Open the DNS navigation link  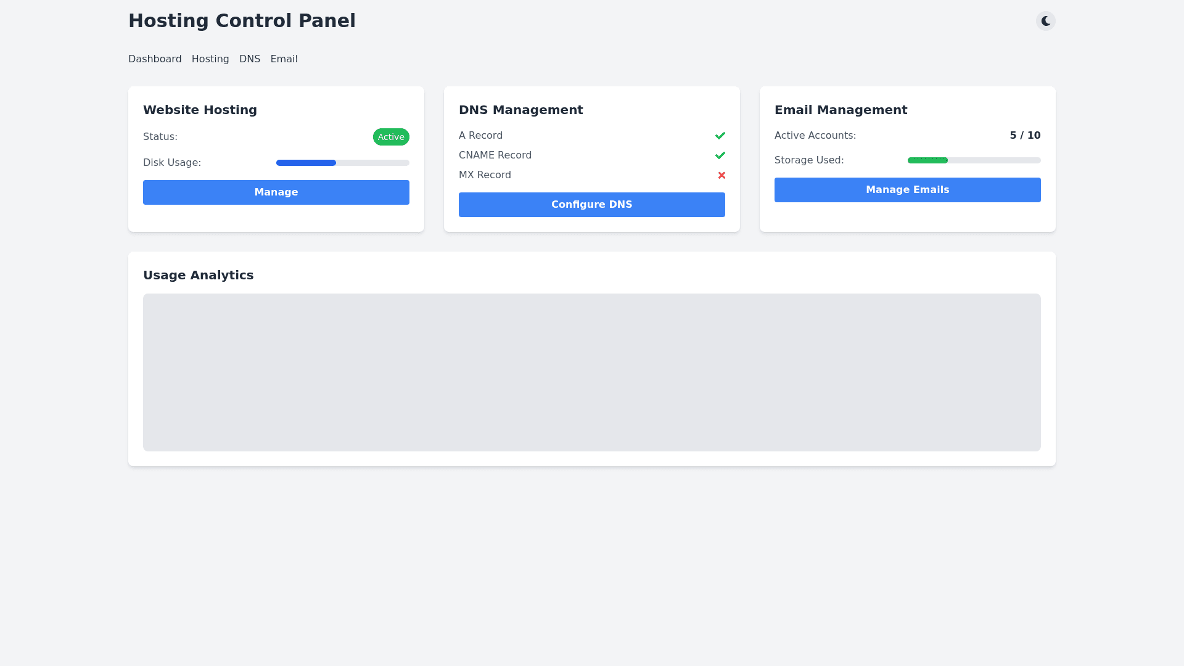250,59
